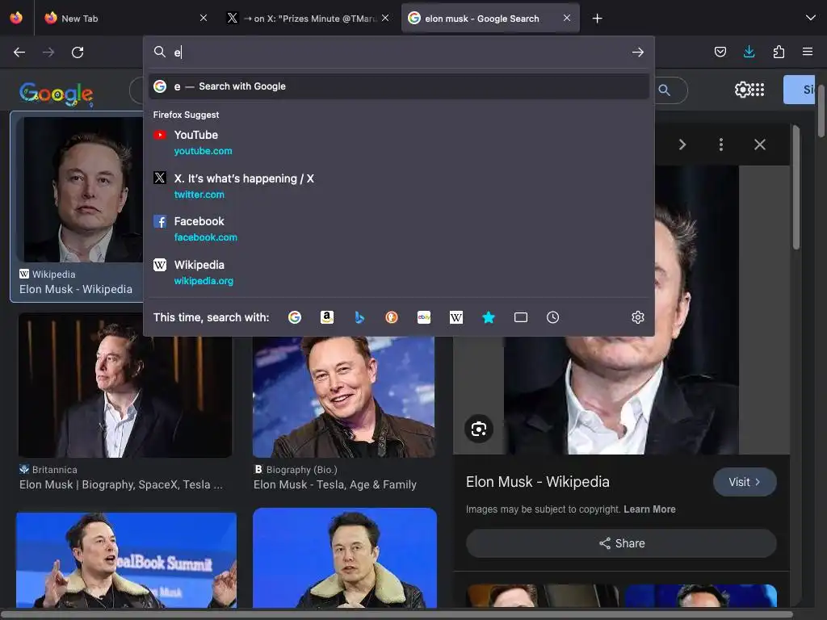The height and width of the screenshot is (620, 827).
Task: Show next image in preview panel
Action: click(x=682, y=145)
